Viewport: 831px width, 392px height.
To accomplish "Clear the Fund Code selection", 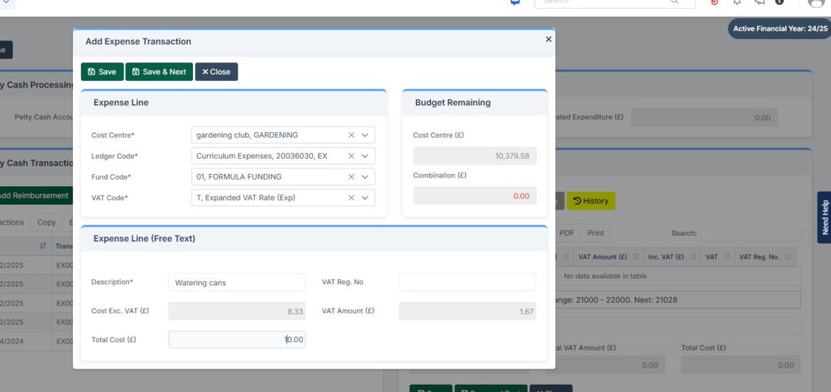I will pos(351,177).
